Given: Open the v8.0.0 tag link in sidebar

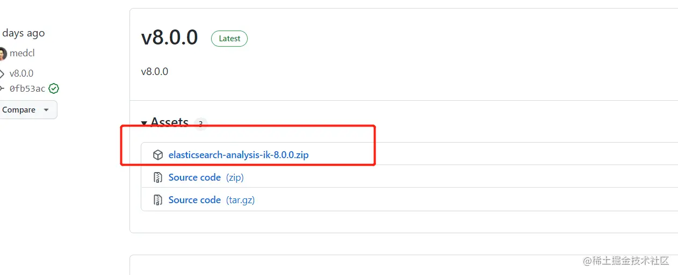Looking at the screenshot, I should tap(21, 73).
